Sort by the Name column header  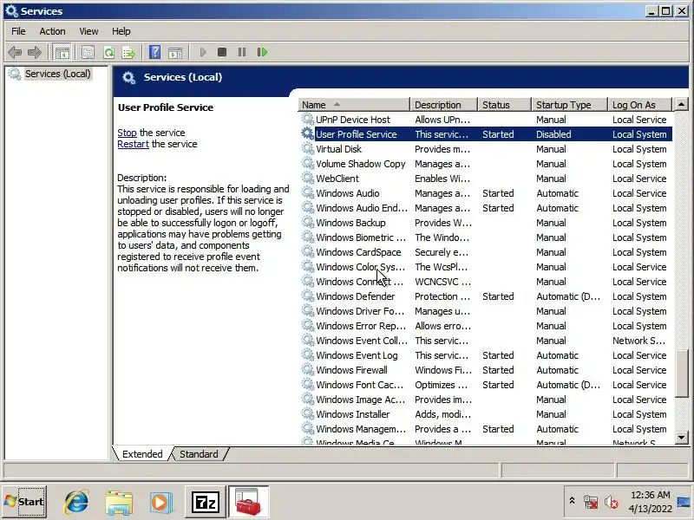click(354, 105)
